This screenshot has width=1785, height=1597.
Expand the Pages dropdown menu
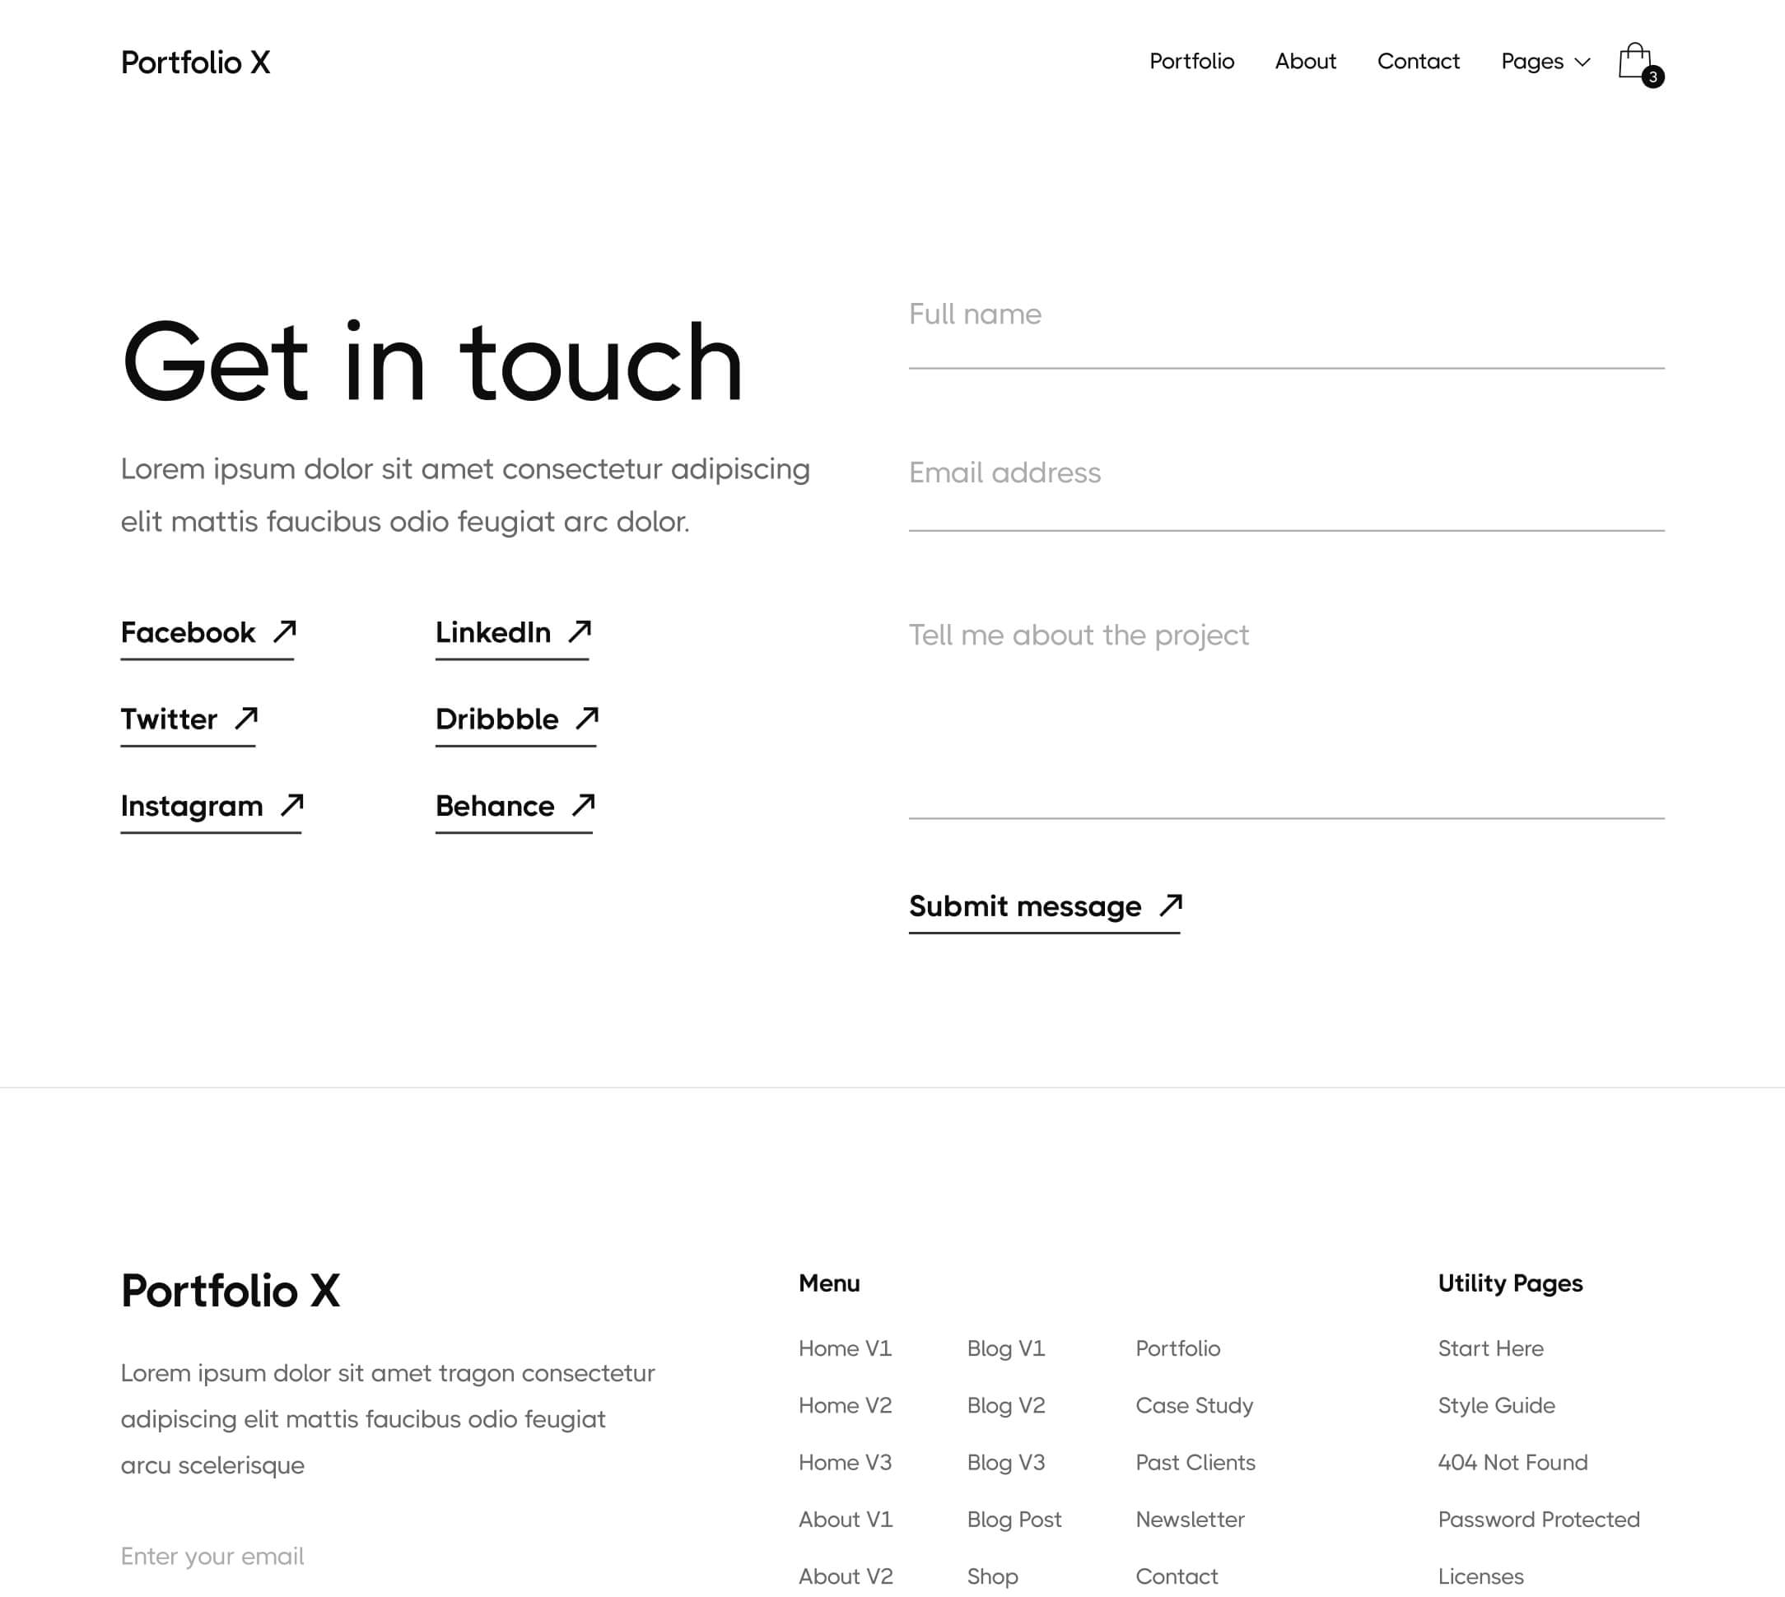coord(1545,62)
